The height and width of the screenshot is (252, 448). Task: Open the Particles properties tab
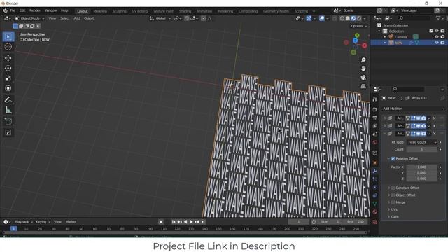[375, 179]
